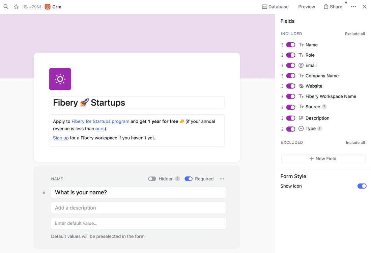
Task: Click the search magnifier icon
Action: point(6,6)
